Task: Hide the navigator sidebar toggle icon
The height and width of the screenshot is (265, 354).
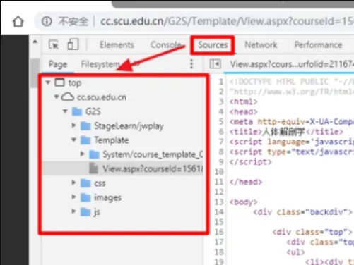Action: (x=215, y=64)
